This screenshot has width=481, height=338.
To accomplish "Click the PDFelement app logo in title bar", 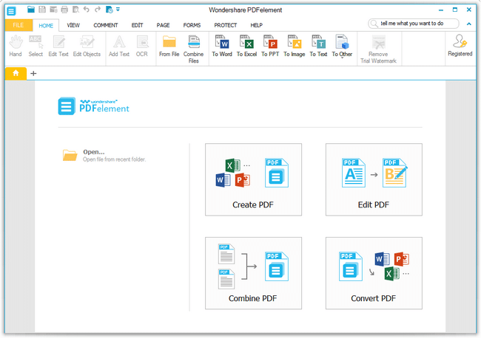I will 11,11.
